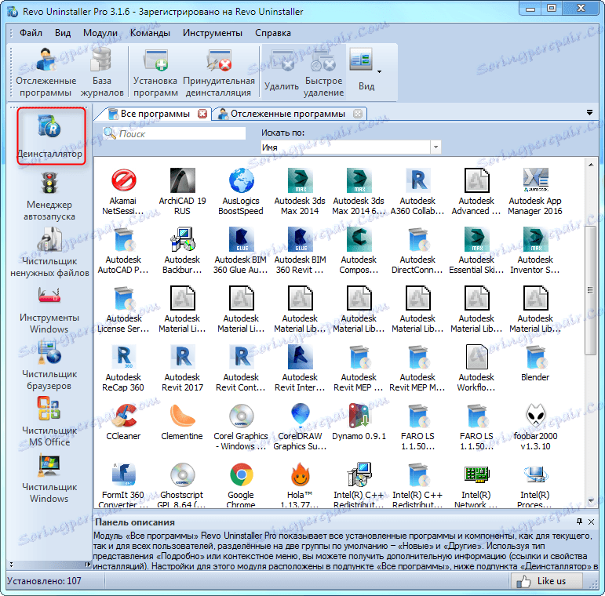Select ArchiCAD 19 RUS program
The height and width of the screenshot is (596, 605).
coord(182,191)
